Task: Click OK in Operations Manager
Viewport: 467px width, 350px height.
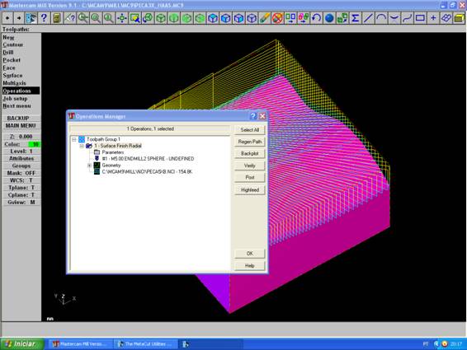Action: coord(249,254)
